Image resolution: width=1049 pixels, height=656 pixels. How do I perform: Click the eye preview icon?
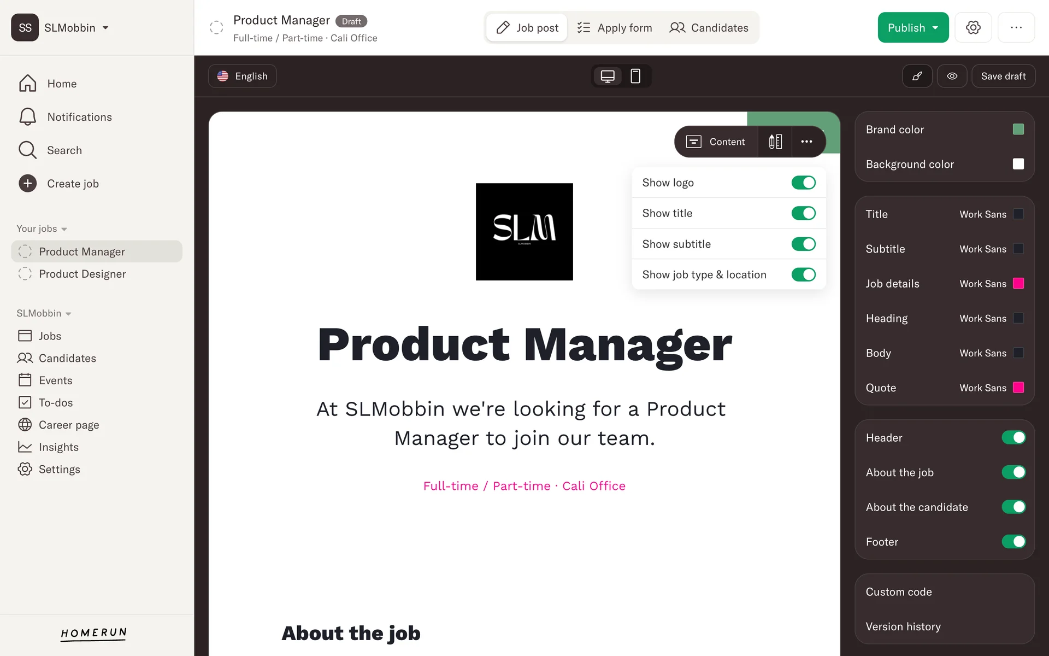pyautogui.click(x=952, y=76)
